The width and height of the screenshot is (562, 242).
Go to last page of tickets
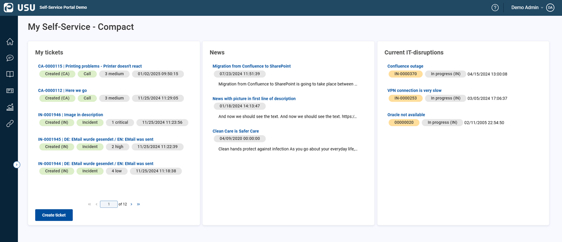tap(138, 204)
